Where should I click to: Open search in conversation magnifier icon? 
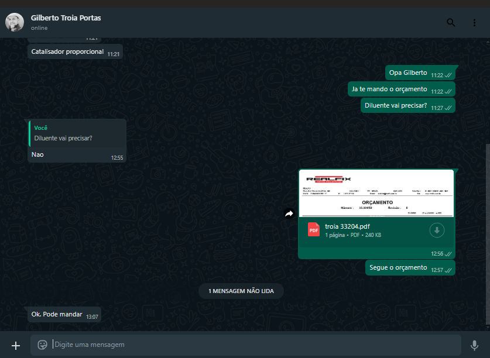coord(450,23)
